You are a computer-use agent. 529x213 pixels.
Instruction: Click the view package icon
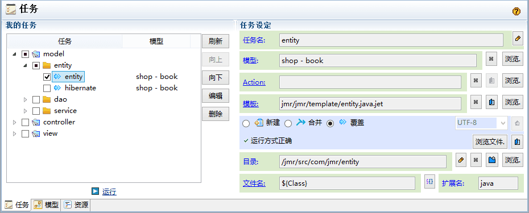click(x=36, y=134)
